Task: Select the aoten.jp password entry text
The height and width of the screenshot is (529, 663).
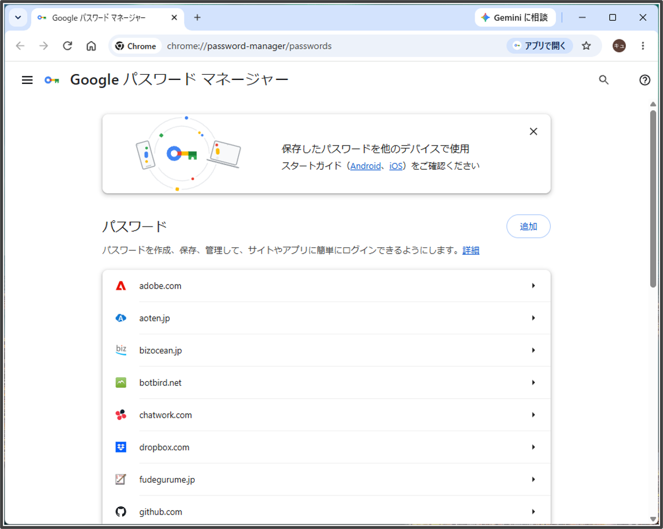Action: [x=154, y=319]
